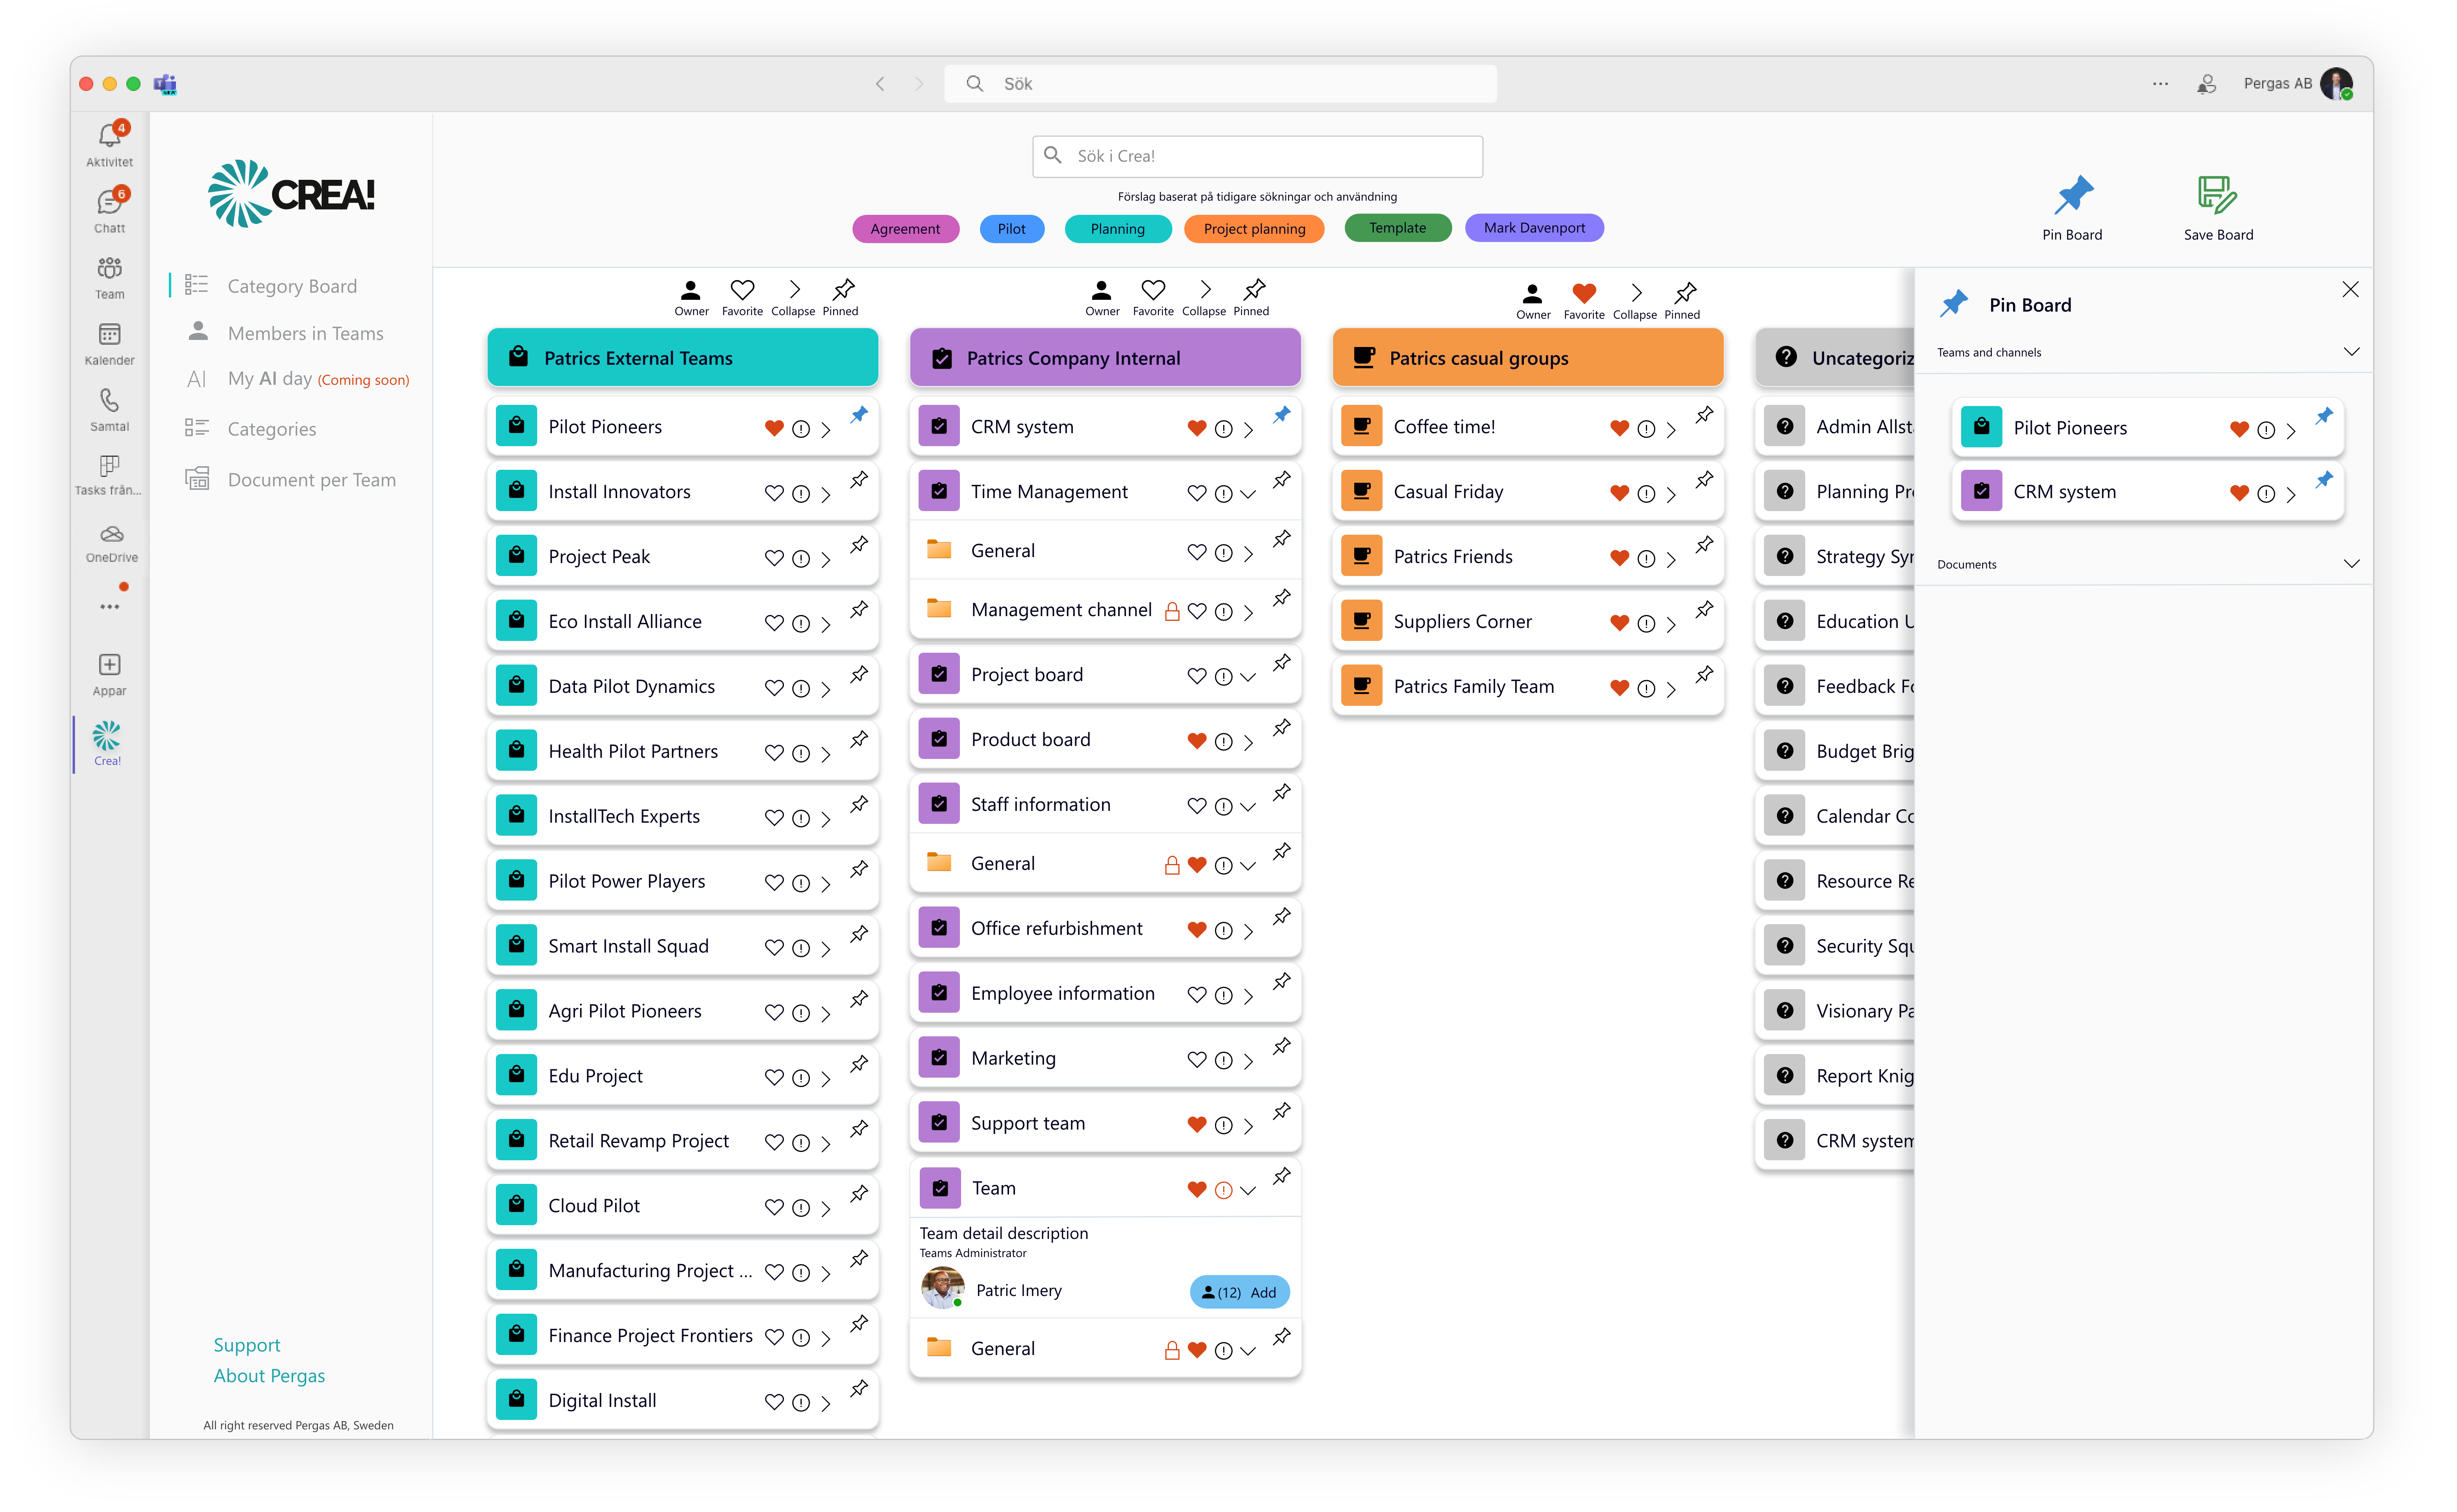
Task: Open Teams more options ellipsis in title bar
Action: click(2160, 84)
